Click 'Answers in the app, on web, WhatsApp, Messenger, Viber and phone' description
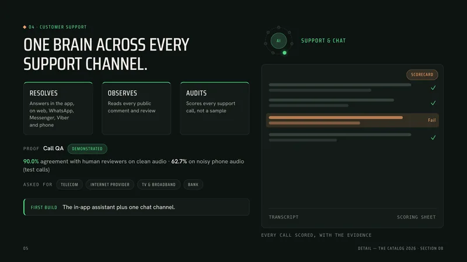Image resolution: width=467 pixels, height=262 pixels. [x=52, y=114]
